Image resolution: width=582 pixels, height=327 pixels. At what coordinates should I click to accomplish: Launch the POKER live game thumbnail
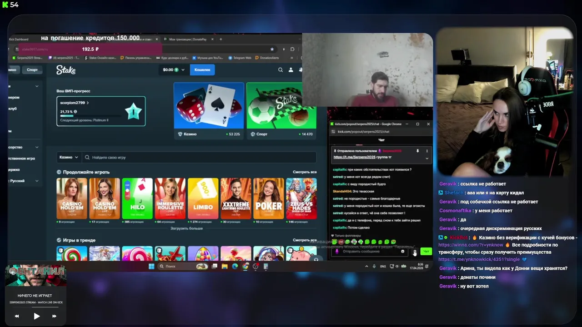pos(268,198)
